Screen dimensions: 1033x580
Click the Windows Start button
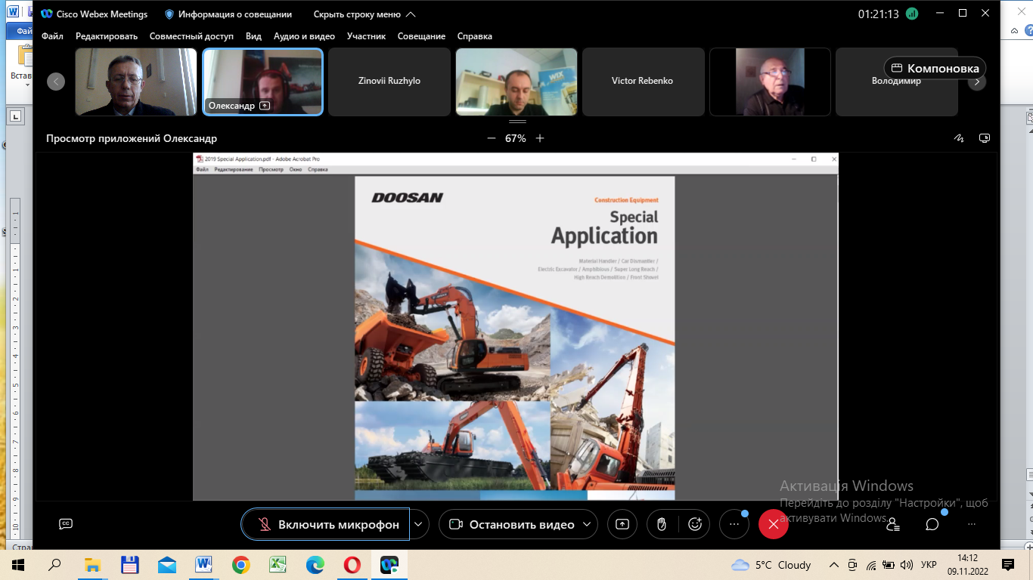(18, 565)
